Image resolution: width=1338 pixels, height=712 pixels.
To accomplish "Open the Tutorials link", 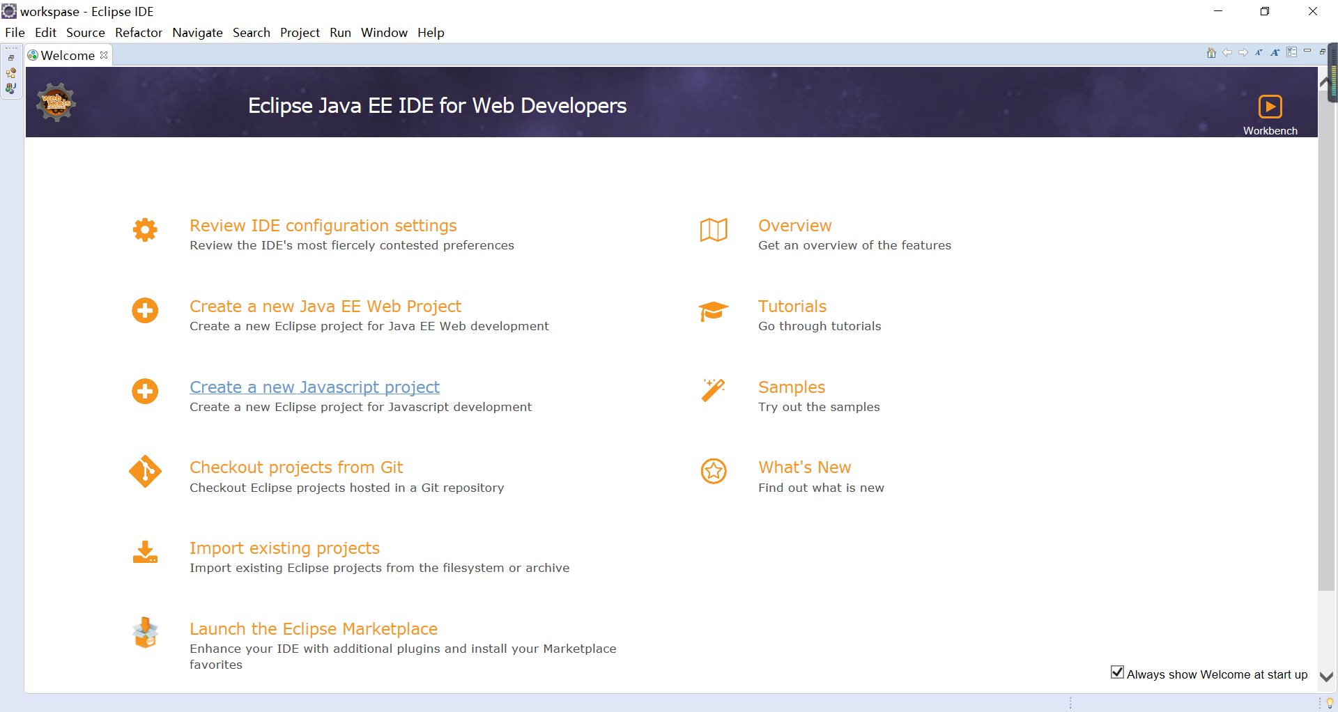I will [x=792, y=307].
